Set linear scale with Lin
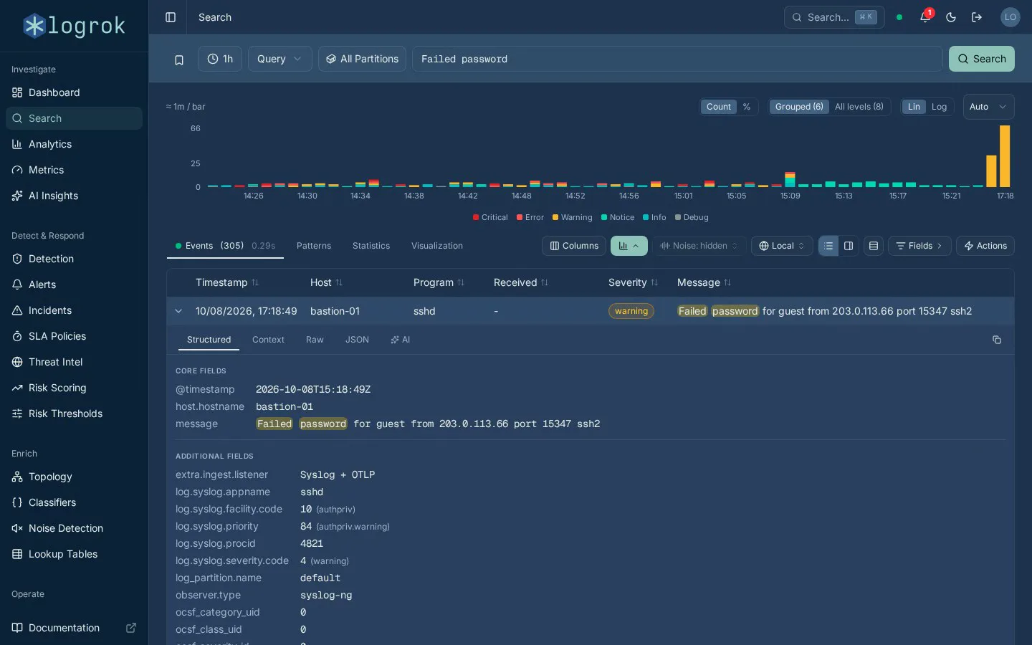1032x645 pixels. [x=914, y=107]
